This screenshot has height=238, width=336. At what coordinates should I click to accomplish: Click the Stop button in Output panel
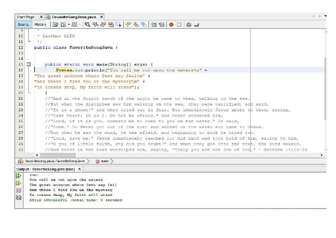[x=18, y=190]
